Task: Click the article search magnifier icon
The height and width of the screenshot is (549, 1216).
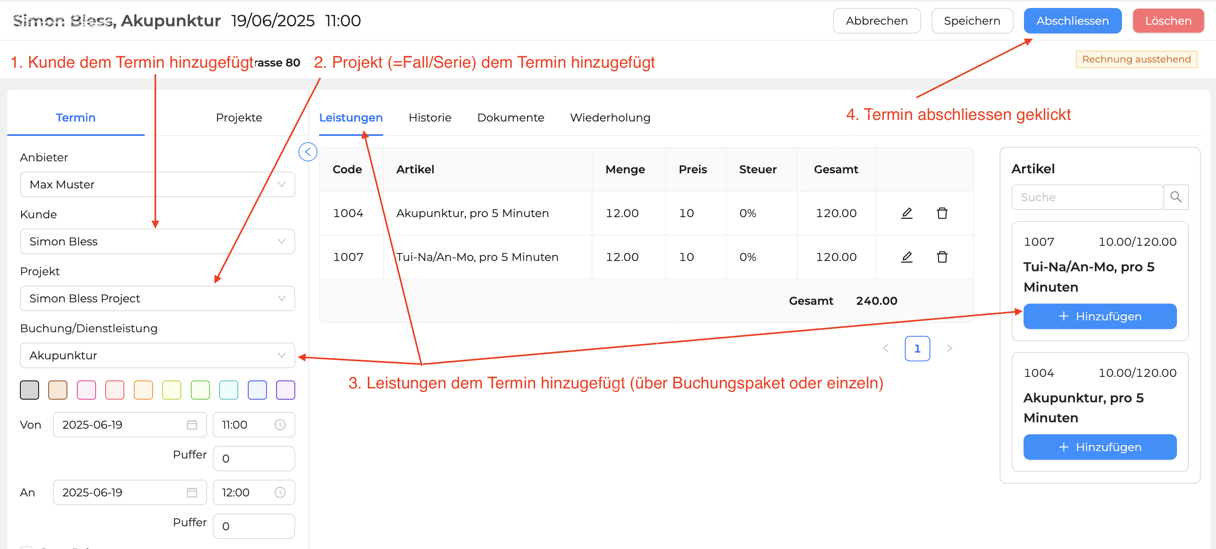Action: (x=1175, y=197)
